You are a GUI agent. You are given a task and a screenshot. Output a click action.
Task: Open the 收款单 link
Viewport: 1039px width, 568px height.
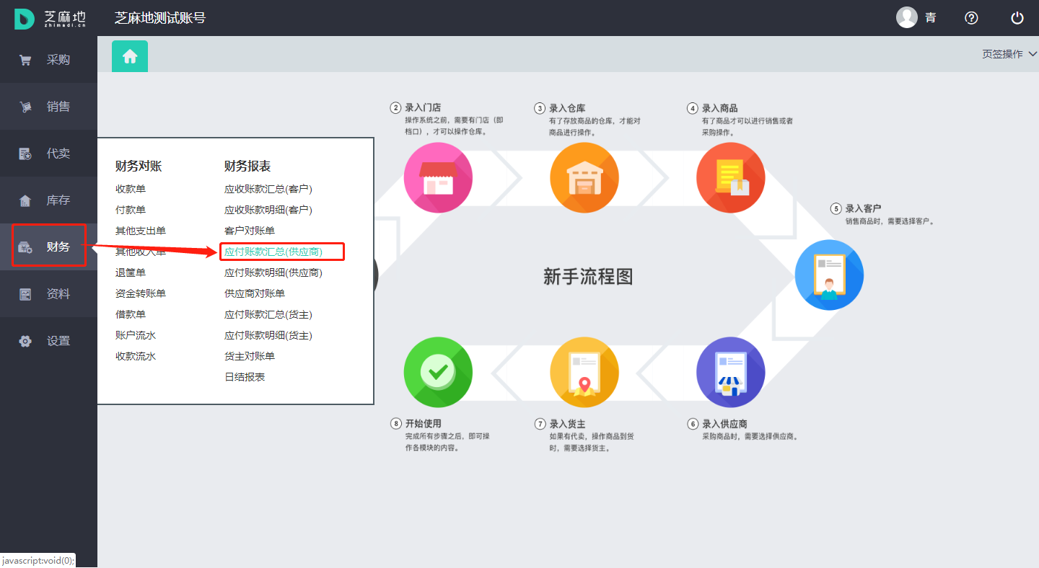point(131,189)
